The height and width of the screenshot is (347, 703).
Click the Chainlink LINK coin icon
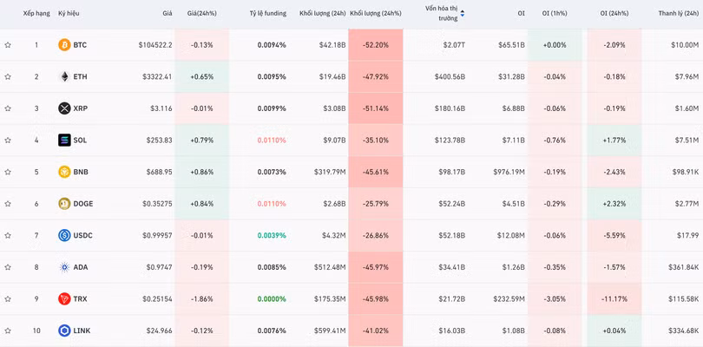[64, 331]
